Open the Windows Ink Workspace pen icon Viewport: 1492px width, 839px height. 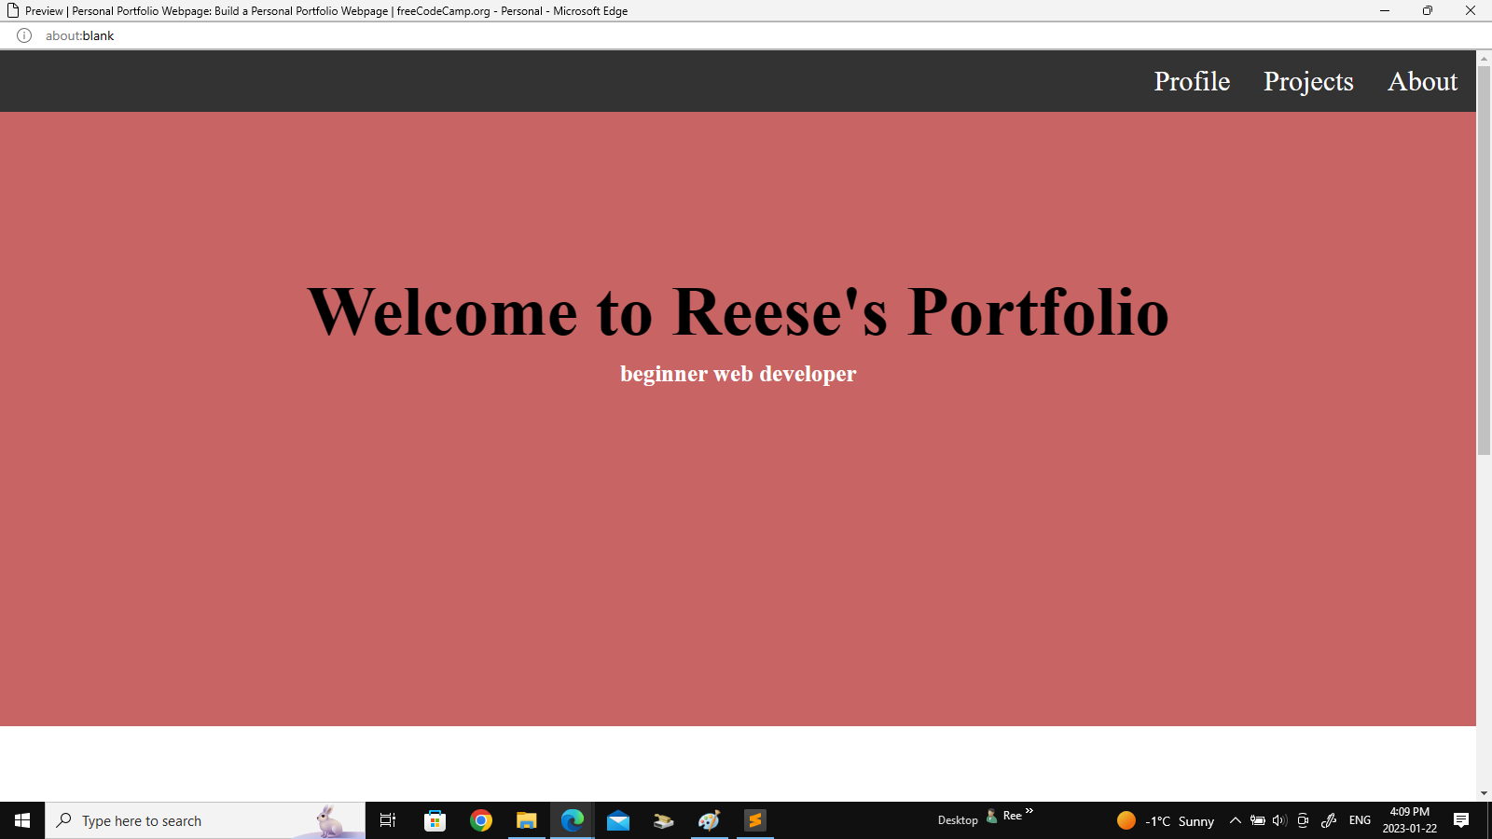click(1328, 821)
